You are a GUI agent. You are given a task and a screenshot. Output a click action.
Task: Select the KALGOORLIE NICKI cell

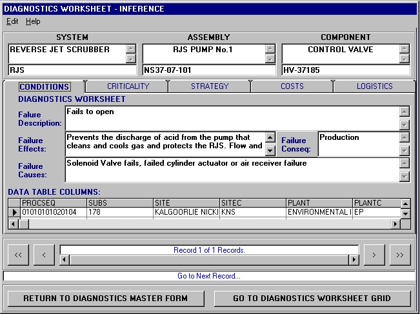(x=186, y=212)
